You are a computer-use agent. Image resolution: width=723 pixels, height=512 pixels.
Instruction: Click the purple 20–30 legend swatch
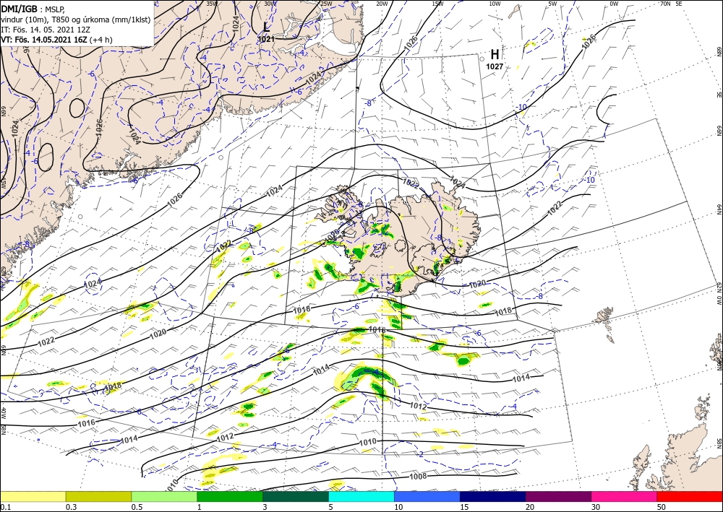click(558, 496)
